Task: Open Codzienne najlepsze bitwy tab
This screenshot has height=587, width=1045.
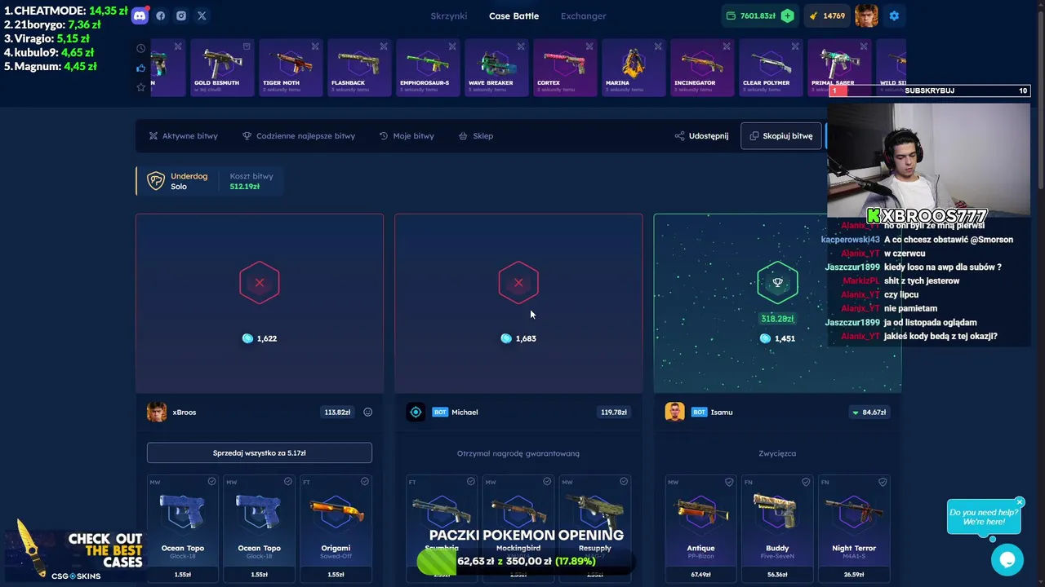Action: tap(299, 136)
